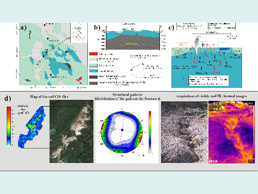Click the inset location map in panel a)
This screenshot has height=194, width=258.
(78, 33)
